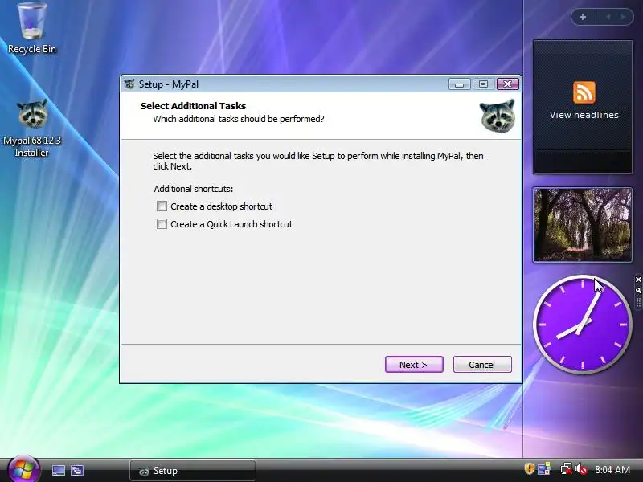Viewport: 643px width, 482px height.
Task: Click View headlines in feed gadget
Action: point(584,115)
